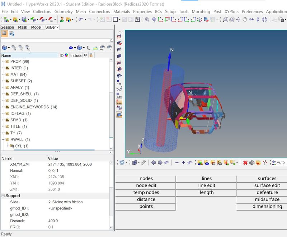287x237 pixels.
Task: Switch to the Mask tab
Action: click(23, 27)
